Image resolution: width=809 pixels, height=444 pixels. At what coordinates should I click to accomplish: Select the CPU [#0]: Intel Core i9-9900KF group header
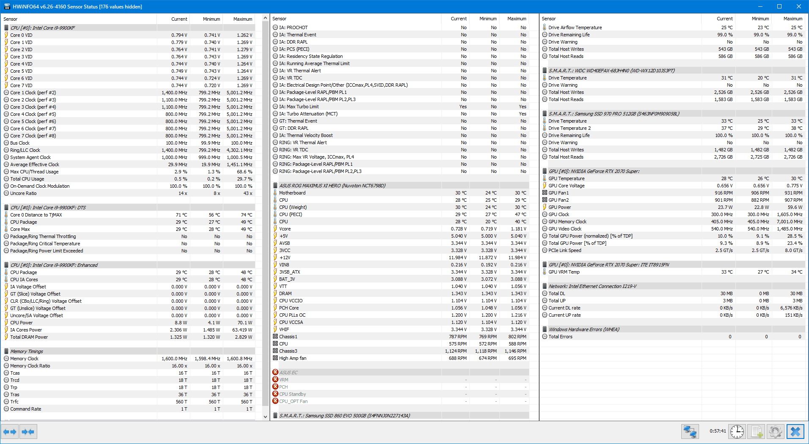(x=129, y=28)
